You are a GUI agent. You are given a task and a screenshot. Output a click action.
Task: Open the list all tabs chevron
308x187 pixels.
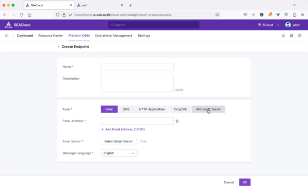294,5
